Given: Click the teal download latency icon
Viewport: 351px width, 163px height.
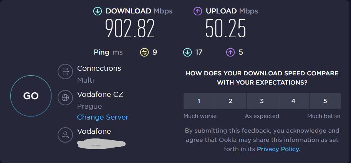Looking at the screenshot, I should pyautogui.click(x=187, y=52).
